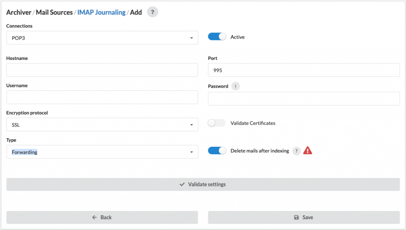
Task: Focus the Password input field
Action: [304, 99]
